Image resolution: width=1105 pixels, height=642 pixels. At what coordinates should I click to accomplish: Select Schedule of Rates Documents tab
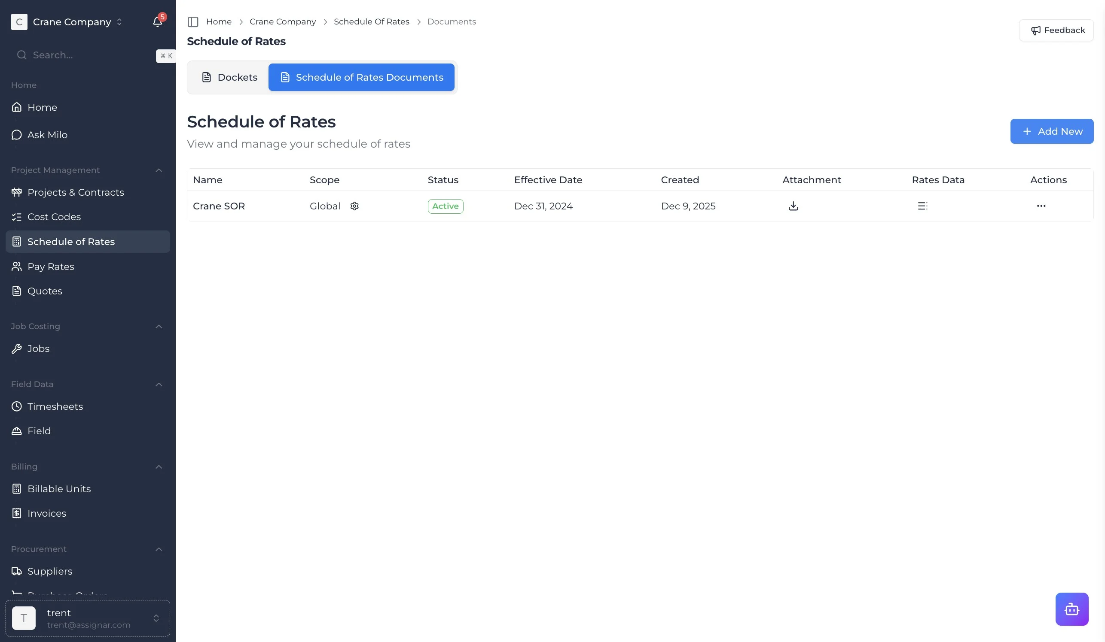pyautogui.click(x=361, y=78)
